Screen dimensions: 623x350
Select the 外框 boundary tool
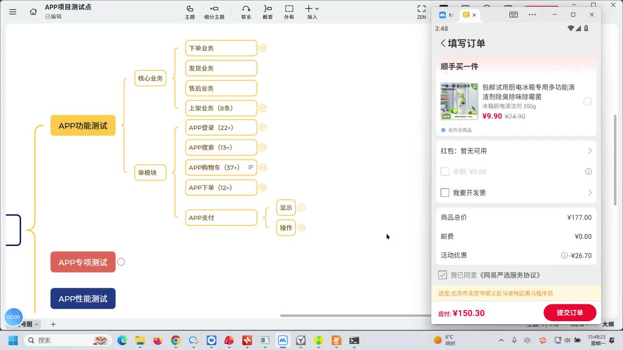[289, 12]
